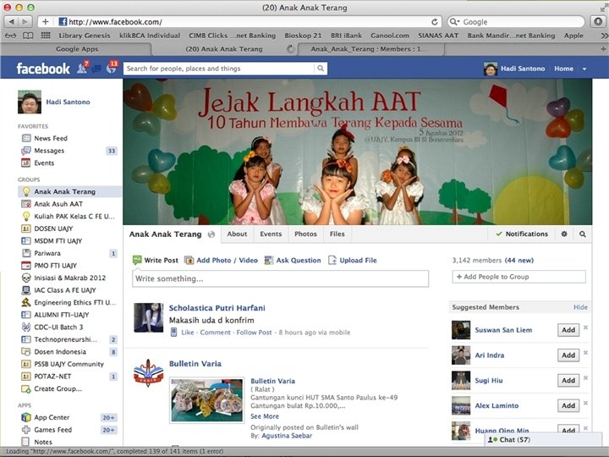Focus the Facebook search box
Viewport: 609px width, 457px height.
[219, 69]
